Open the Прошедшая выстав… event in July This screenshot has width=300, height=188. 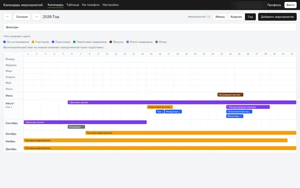coord(230,95)
